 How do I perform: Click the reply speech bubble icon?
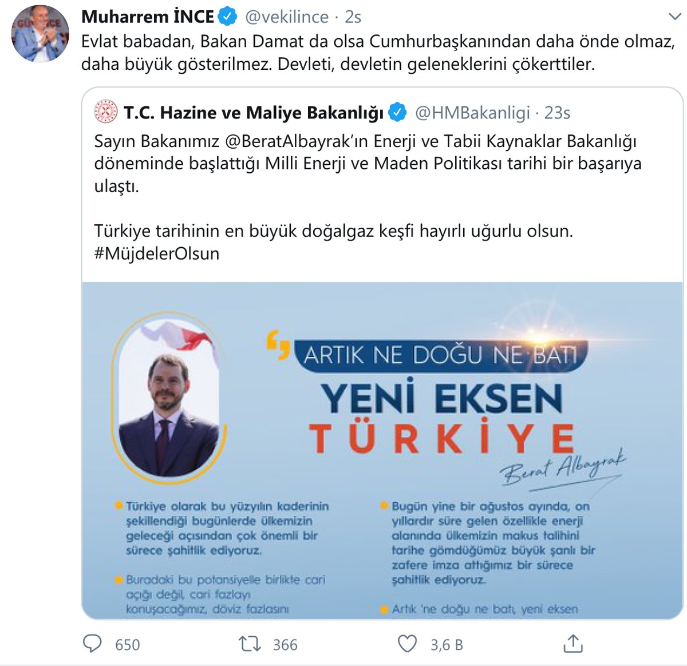[x=92, y=644]
